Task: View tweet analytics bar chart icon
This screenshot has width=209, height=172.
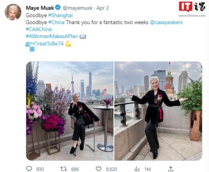Action: coord(137,169)
